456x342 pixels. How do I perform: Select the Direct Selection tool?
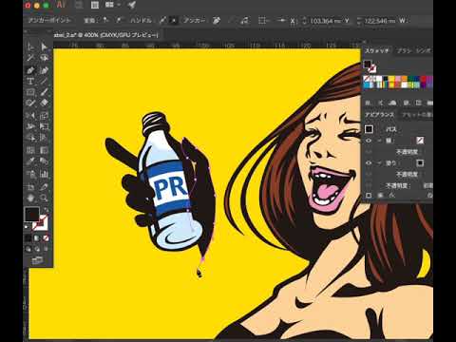tap(44, 47)
